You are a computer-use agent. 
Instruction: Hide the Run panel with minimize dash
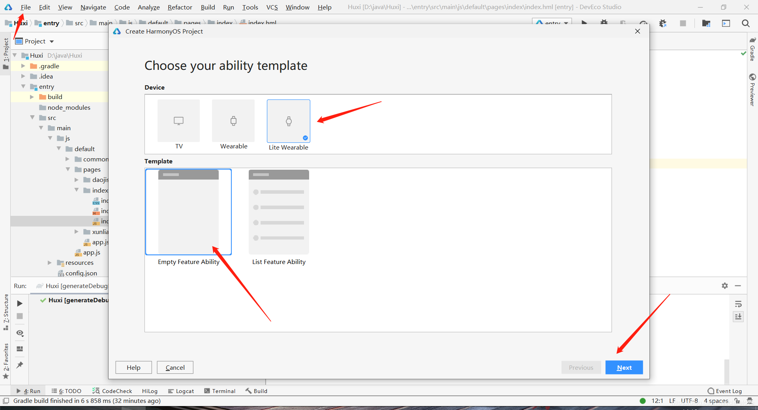click(x=738, y=286)
